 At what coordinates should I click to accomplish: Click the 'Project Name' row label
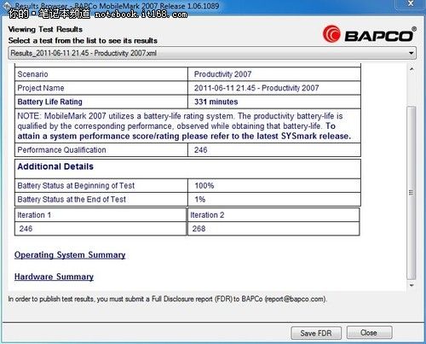pyautogui.click(x=41, y=88)
